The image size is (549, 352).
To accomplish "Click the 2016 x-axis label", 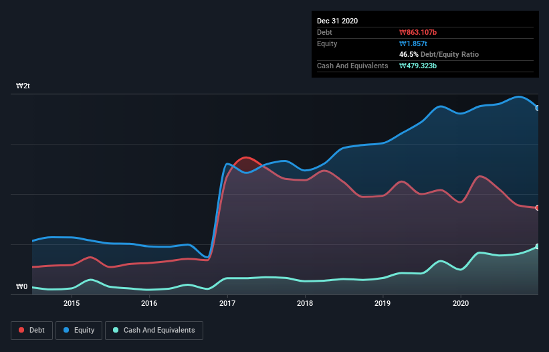I will tap(149, 303).
